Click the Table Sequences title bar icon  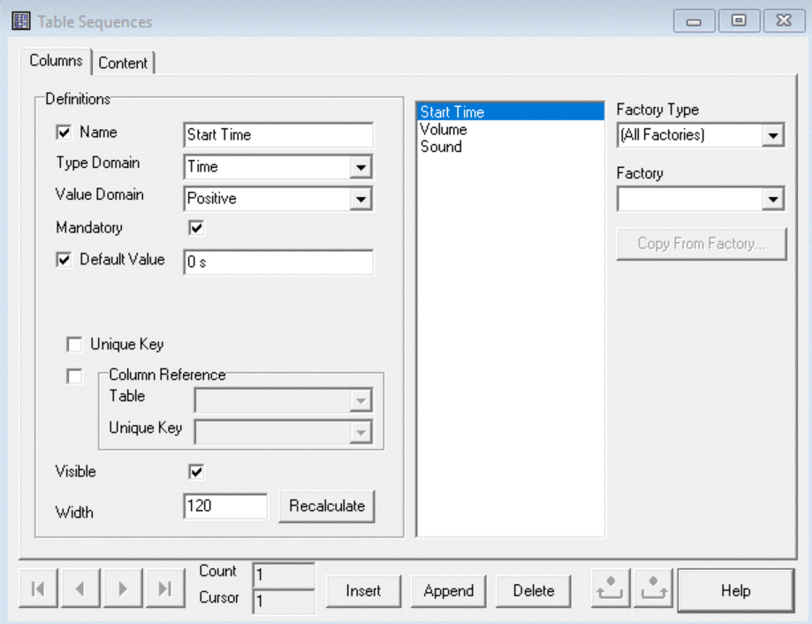pos(20,21)
